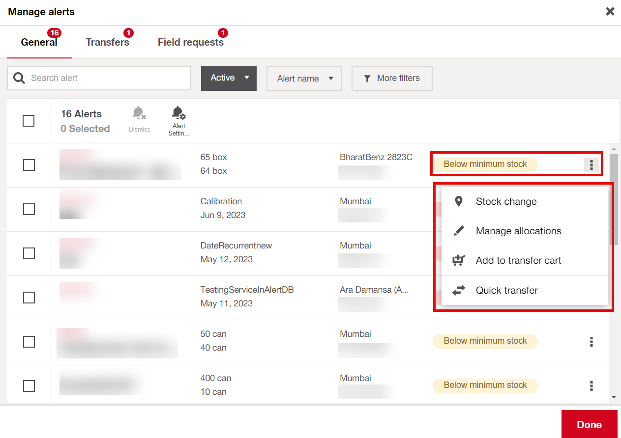Click the three-dot menu for 65 box alert
Viewport: 621px width, 438px height.
[591, 165]
